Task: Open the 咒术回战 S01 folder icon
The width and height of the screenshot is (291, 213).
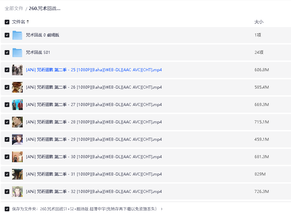Action: tap(17, 52)
